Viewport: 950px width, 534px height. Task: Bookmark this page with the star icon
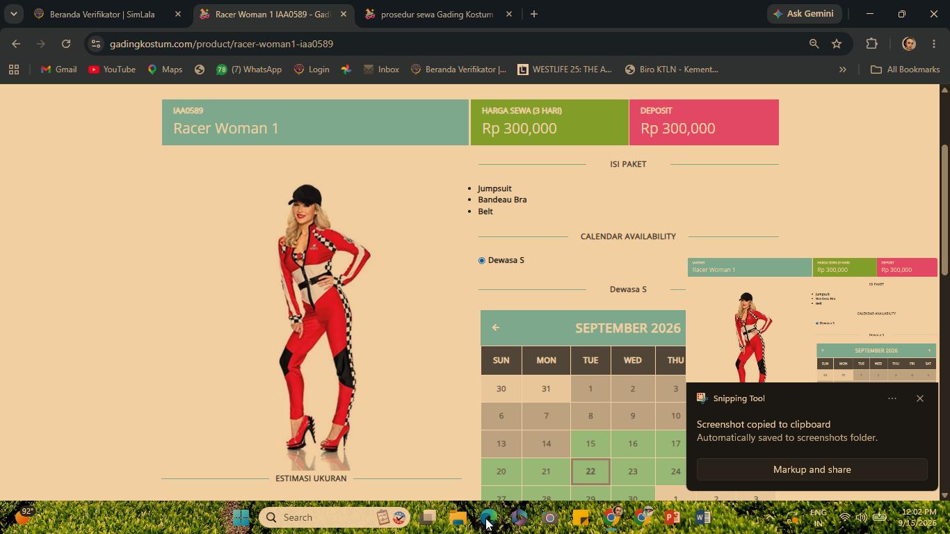point(837,44)
